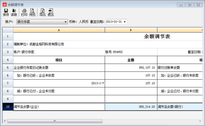Select row 10 header
The width and height of the screenshot is (205, 126).
coord(8,107)
